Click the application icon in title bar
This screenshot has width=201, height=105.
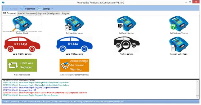3,3
